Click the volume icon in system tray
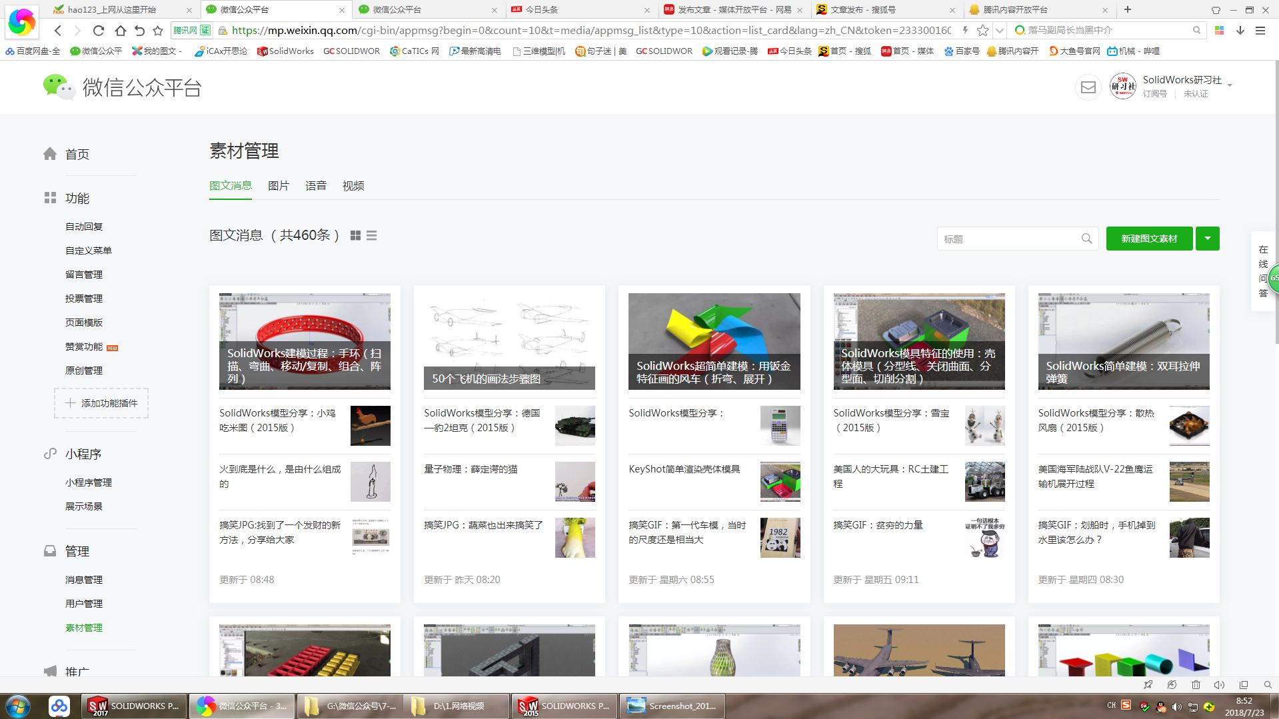 [x=1176, y=707]
